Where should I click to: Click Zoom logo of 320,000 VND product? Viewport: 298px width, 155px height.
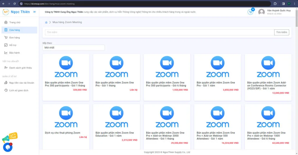point(66,67)
